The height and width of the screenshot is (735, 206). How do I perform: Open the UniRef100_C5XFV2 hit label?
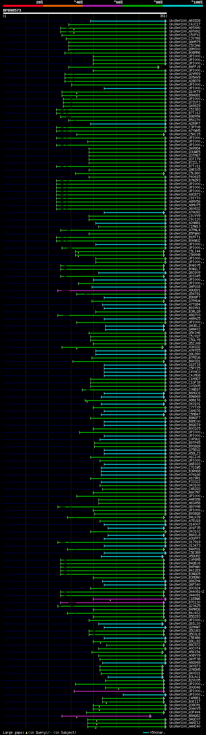pos(185,35)
